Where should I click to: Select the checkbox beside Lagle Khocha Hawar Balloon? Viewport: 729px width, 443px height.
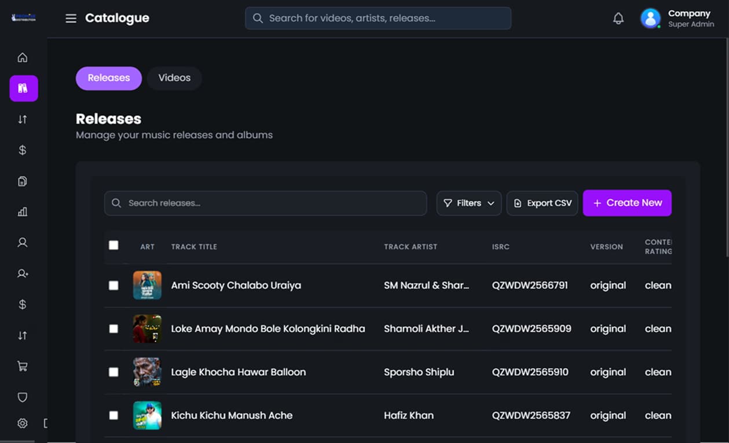click(113, 372)
